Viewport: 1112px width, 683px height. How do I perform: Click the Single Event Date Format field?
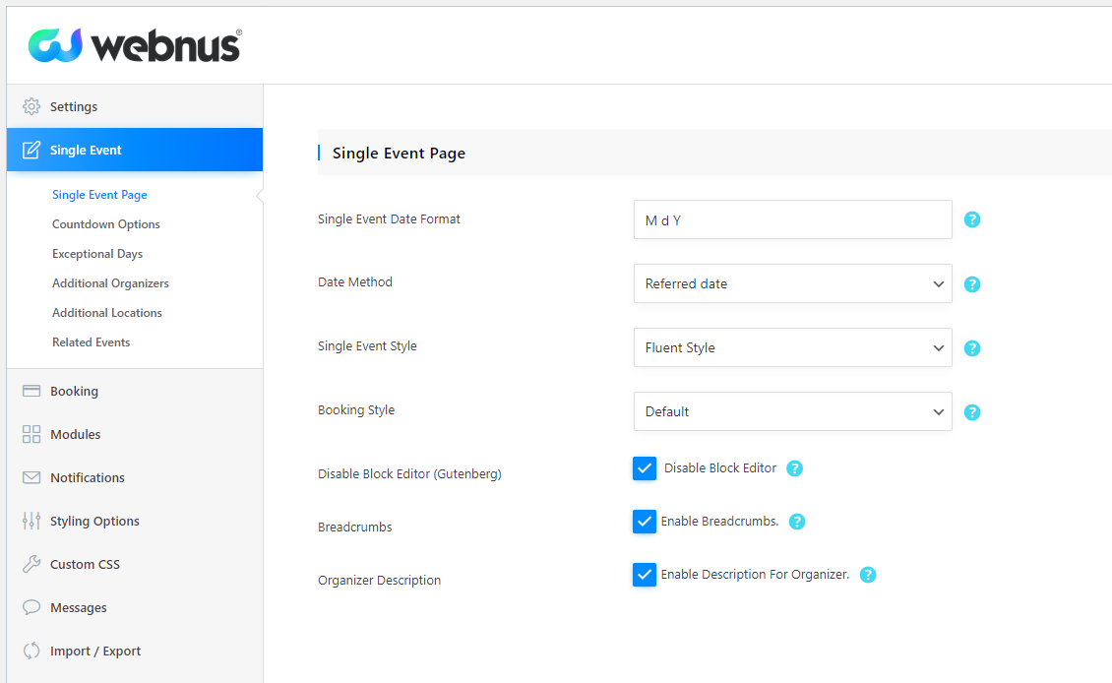pyautogui.click(x=792, y=219)
